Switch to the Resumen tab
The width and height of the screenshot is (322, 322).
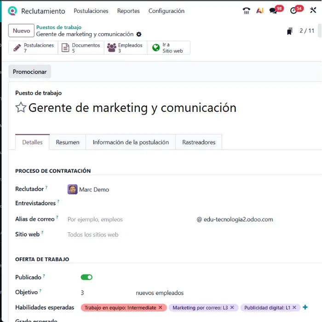tap(68, 143)
